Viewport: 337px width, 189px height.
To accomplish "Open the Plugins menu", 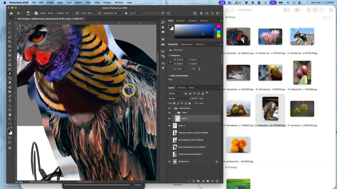I will click(107, 2).
